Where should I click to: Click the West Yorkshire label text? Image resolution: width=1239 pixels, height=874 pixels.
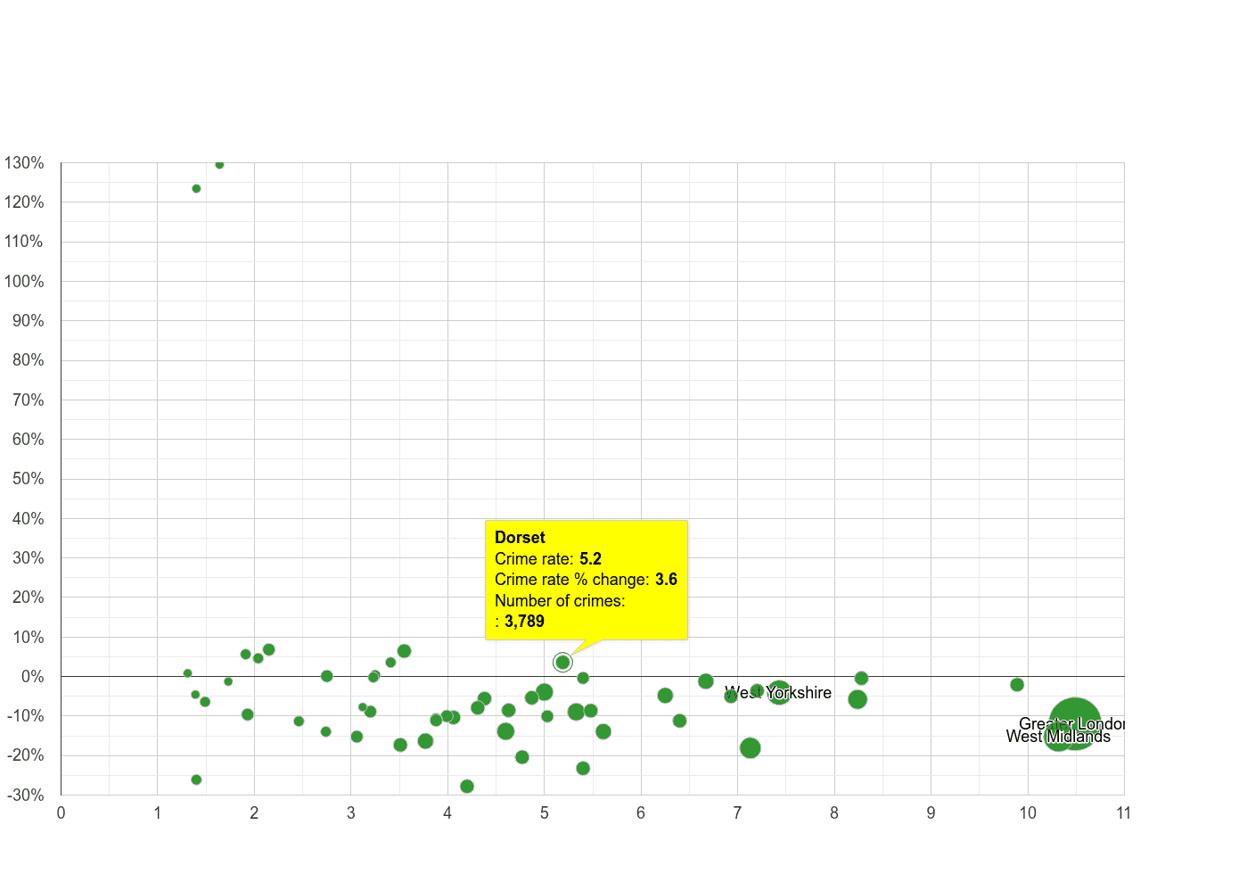pos(778,693)
